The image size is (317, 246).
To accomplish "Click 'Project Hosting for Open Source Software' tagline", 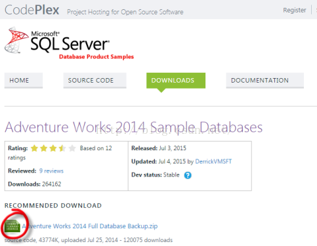I will point(125,12).
